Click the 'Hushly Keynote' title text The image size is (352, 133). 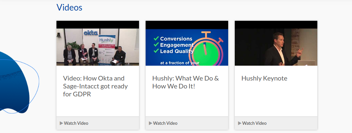click(264, 78)
